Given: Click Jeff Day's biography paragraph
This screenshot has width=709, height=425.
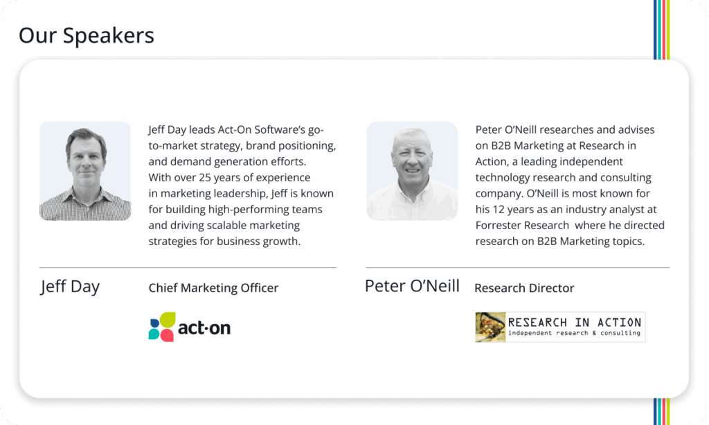Looking at the screenshot, I should pos(242,186).
